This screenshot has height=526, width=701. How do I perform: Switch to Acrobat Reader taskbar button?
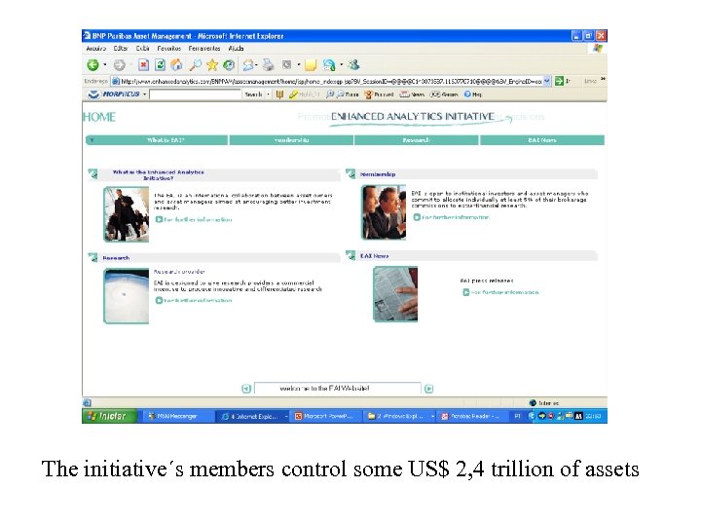[x=471, y=416]
